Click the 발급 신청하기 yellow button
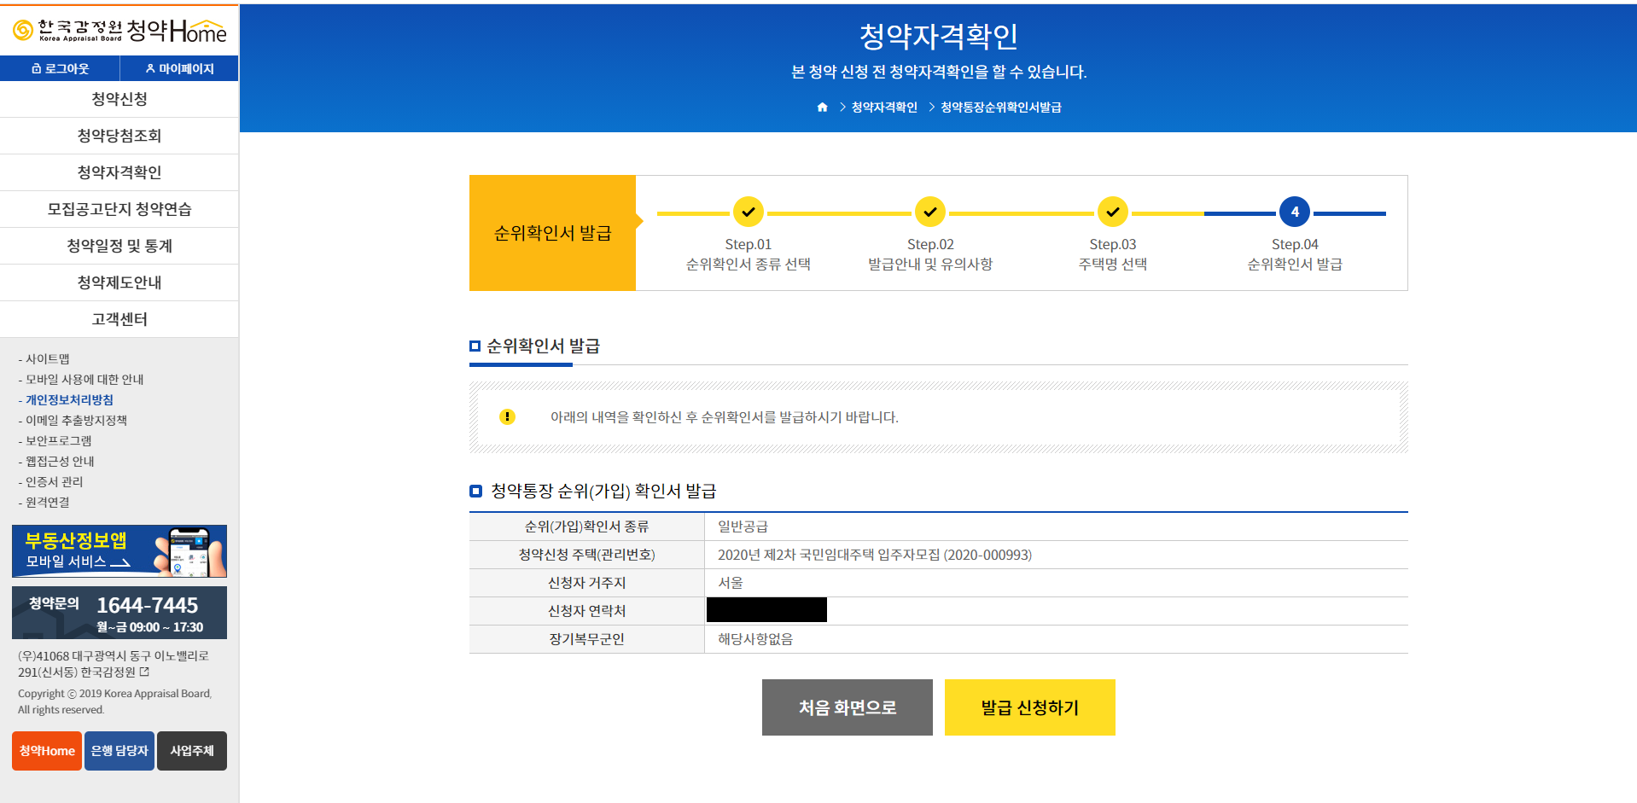 pyautogui.click(x=1029, y=707)
